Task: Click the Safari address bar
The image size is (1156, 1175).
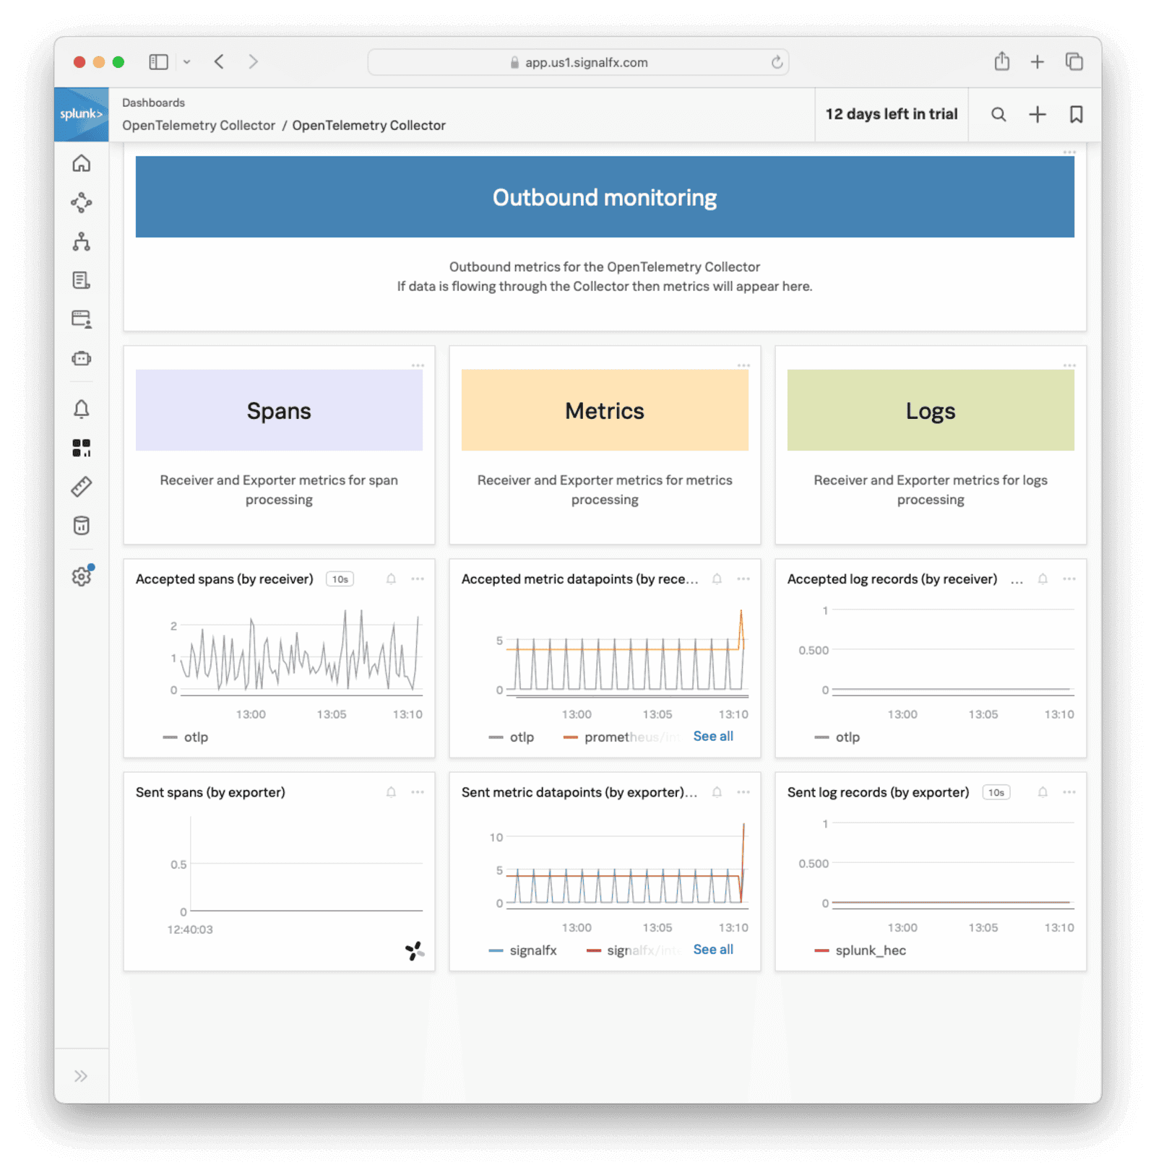Action: click(578, 62)
